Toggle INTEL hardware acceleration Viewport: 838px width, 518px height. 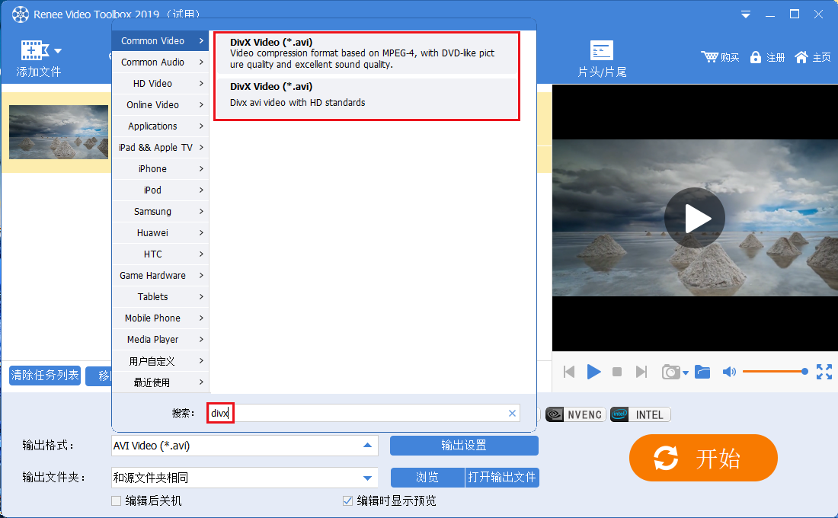(640, 415)
